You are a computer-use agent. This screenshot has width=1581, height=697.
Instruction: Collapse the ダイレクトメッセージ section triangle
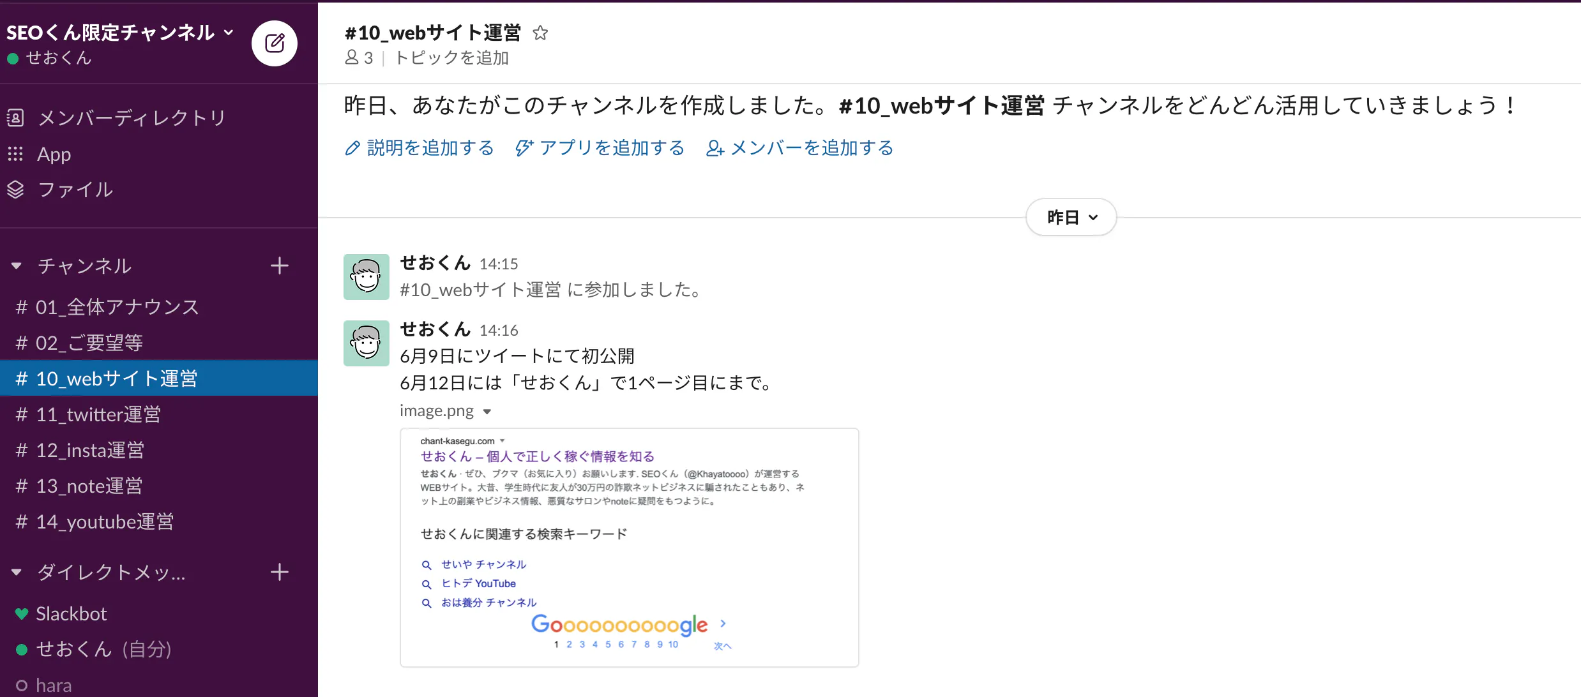tap(17, 572)
